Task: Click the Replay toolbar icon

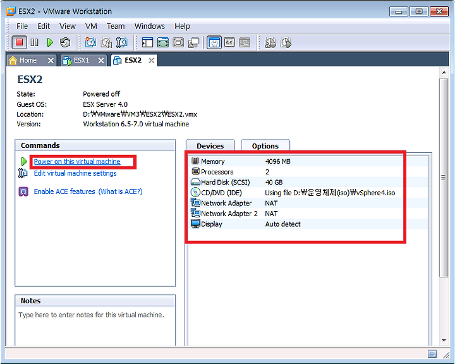Action: (286, 42)
